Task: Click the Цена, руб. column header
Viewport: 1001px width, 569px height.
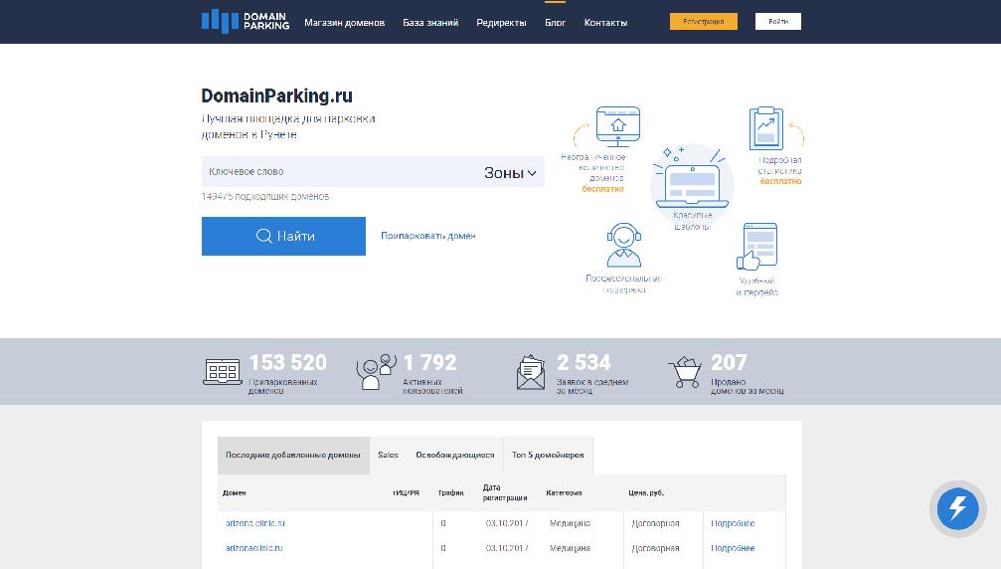Action: (646, 493)
